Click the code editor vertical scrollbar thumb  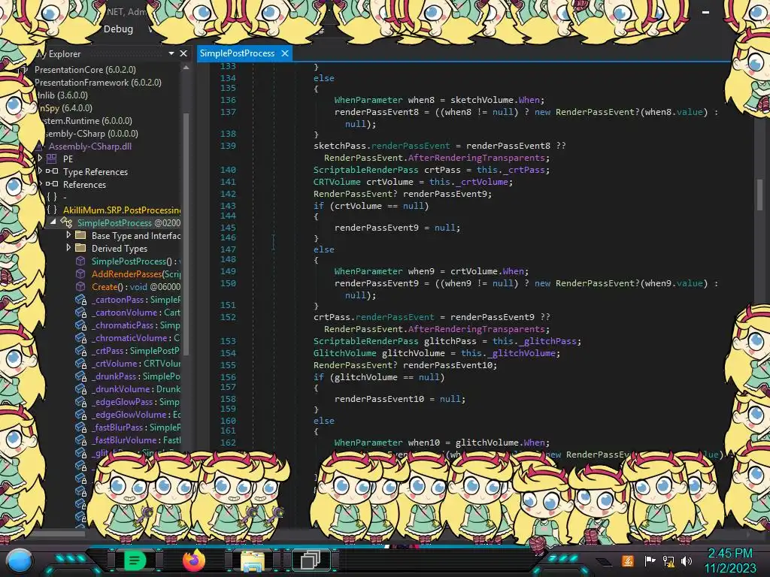point(759,194)
